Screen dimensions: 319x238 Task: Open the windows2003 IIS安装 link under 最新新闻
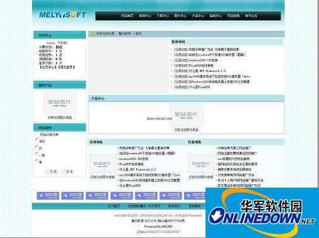[195, 60]
